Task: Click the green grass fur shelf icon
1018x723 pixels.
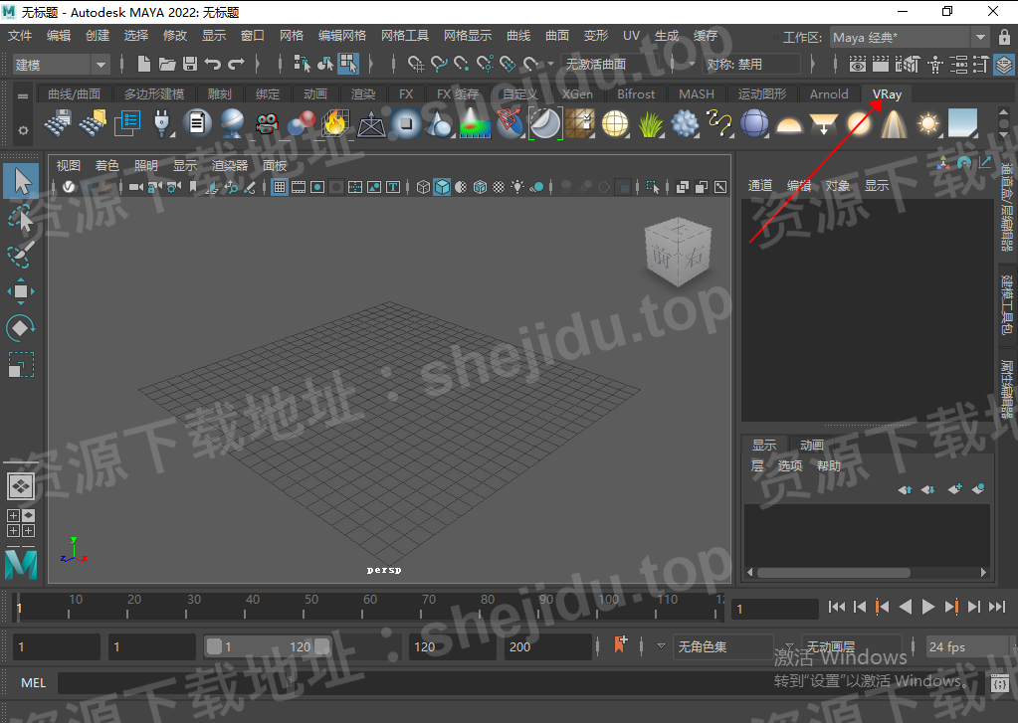Action: (650, 123)
